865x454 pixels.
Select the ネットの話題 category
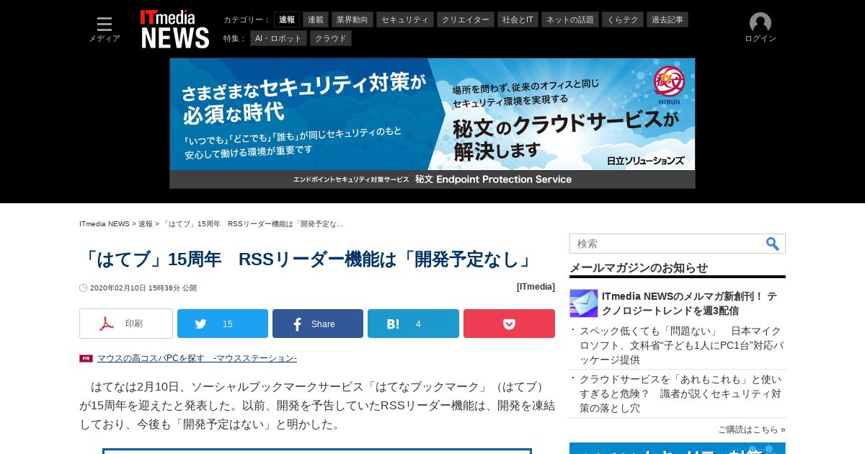[x=570, y=19]
